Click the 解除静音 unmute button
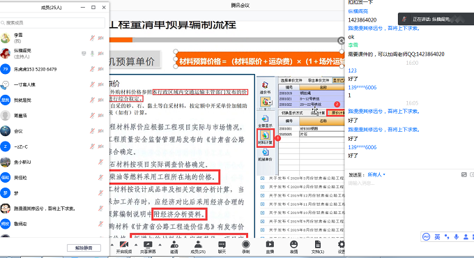 click(84, 248)
